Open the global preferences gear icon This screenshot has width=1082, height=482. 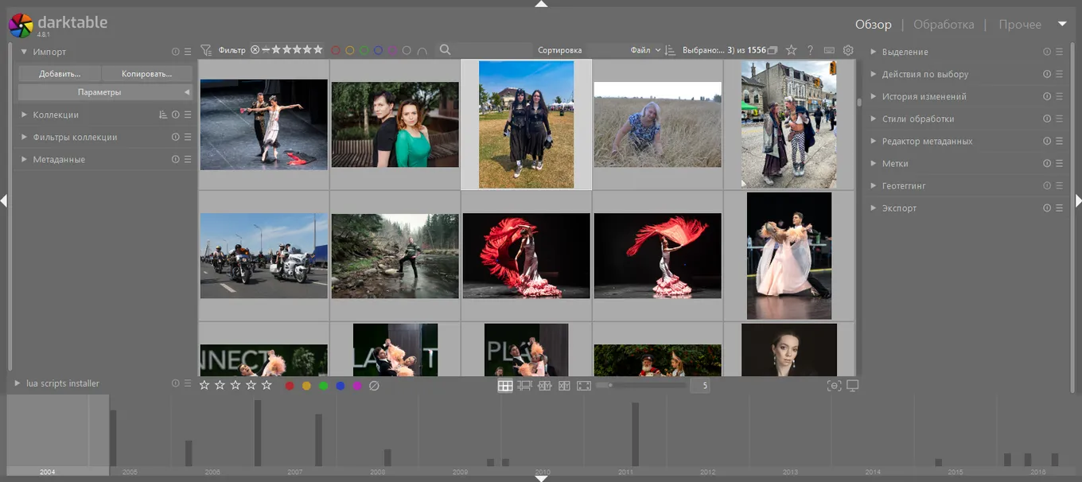(848, 50)
